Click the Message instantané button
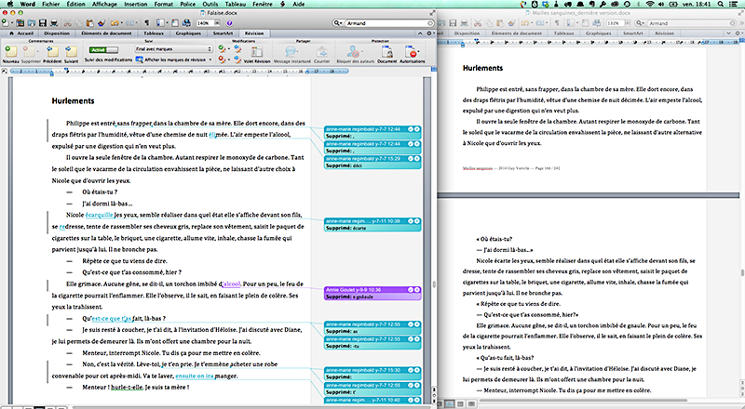745x409 pixels. (290, 50)
